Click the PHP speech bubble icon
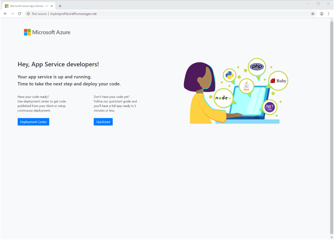The image size is (334, 240). click(257, 66)
